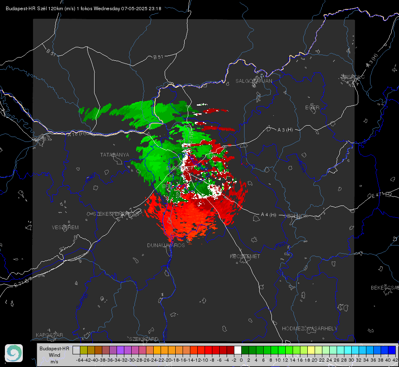This screenshot has height=367, width=399.
Task: Click the 42 value at legend end
Action: [395, 360]
